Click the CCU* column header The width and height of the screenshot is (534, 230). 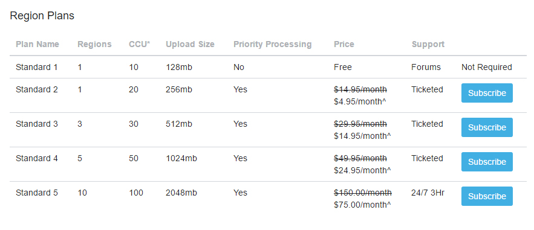coord(139,45)
